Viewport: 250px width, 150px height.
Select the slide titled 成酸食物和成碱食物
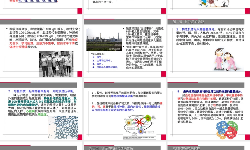click(x=208, y=146)
